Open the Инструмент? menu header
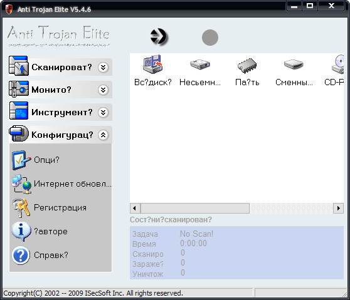 (x=60, y=112)
